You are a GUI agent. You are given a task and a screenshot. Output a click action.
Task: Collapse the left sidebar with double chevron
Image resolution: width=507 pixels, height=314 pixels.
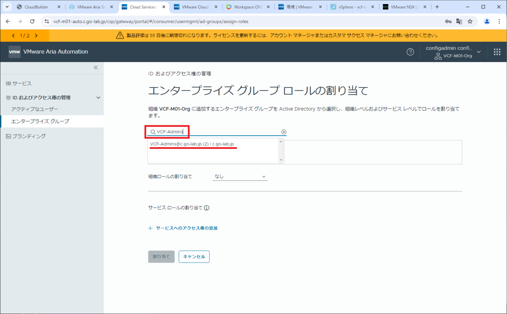point(95,68)
